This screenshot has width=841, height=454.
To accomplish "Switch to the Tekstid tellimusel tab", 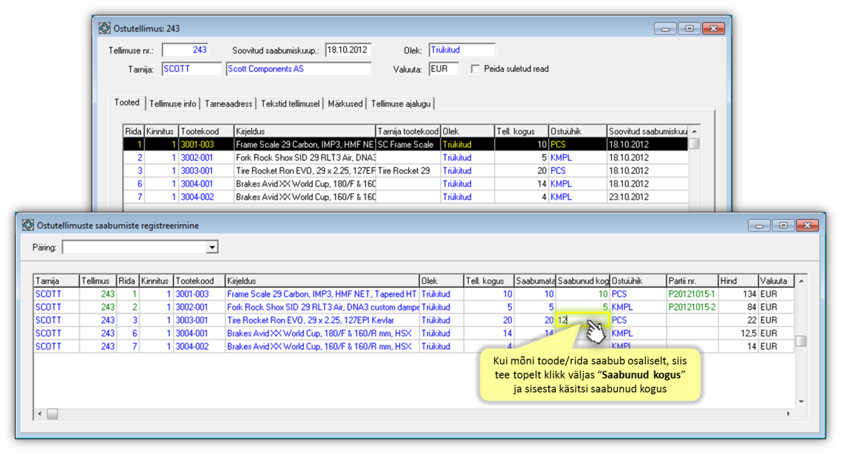I will point(290,104).
